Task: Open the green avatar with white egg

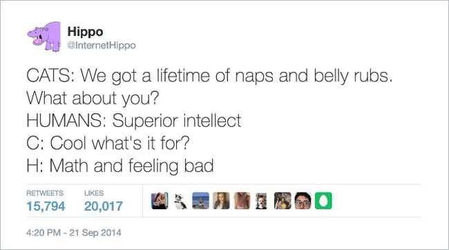Action: tap(323, 201)
